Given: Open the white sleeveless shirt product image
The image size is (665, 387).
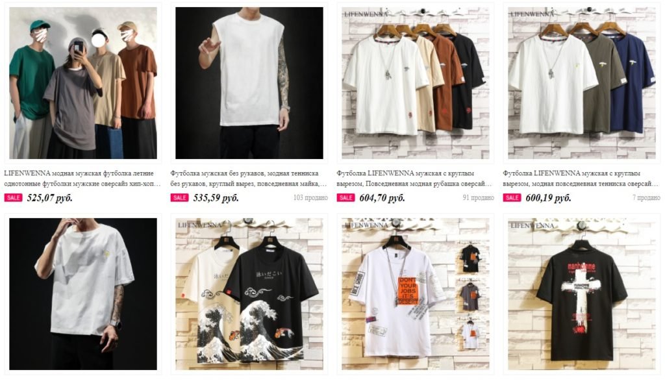Looking at the screenshot, I should pyautogui.click(x=249, y=82).
